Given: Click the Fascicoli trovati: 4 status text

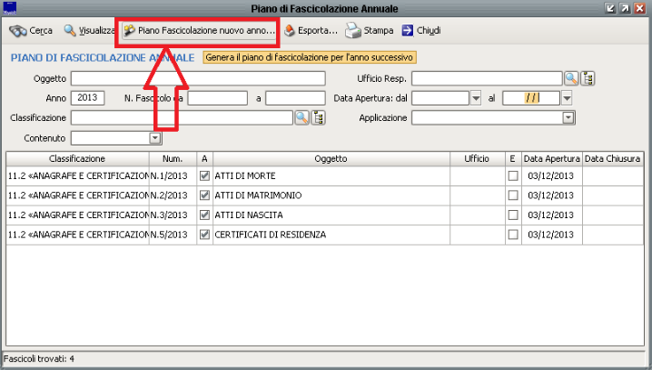Looking at the screenshot, I should pos(39,358).
